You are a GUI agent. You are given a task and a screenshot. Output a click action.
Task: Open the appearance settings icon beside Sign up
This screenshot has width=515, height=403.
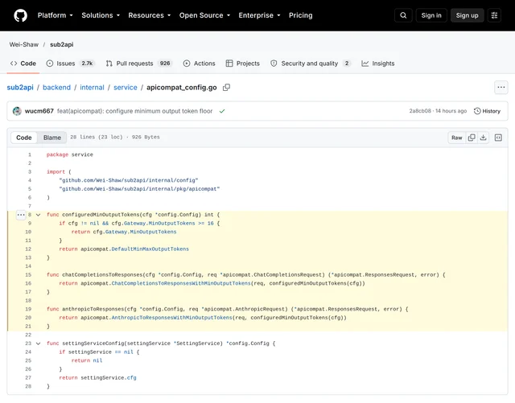click(494, 15)
